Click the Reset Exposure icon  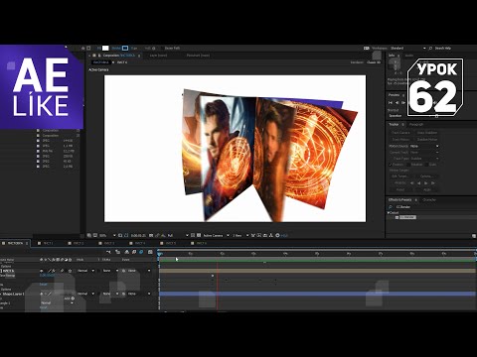click(277, 235)
